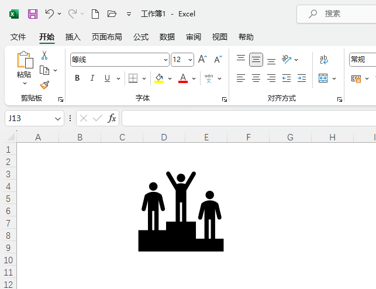Switch to the 数据 tab

coord(167,37)
